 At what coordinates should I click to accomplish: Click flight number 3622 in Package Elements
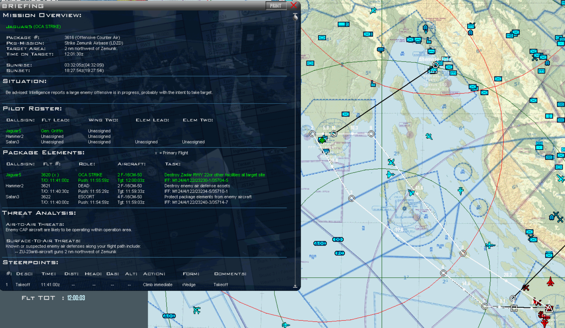(x=46, y=197)
